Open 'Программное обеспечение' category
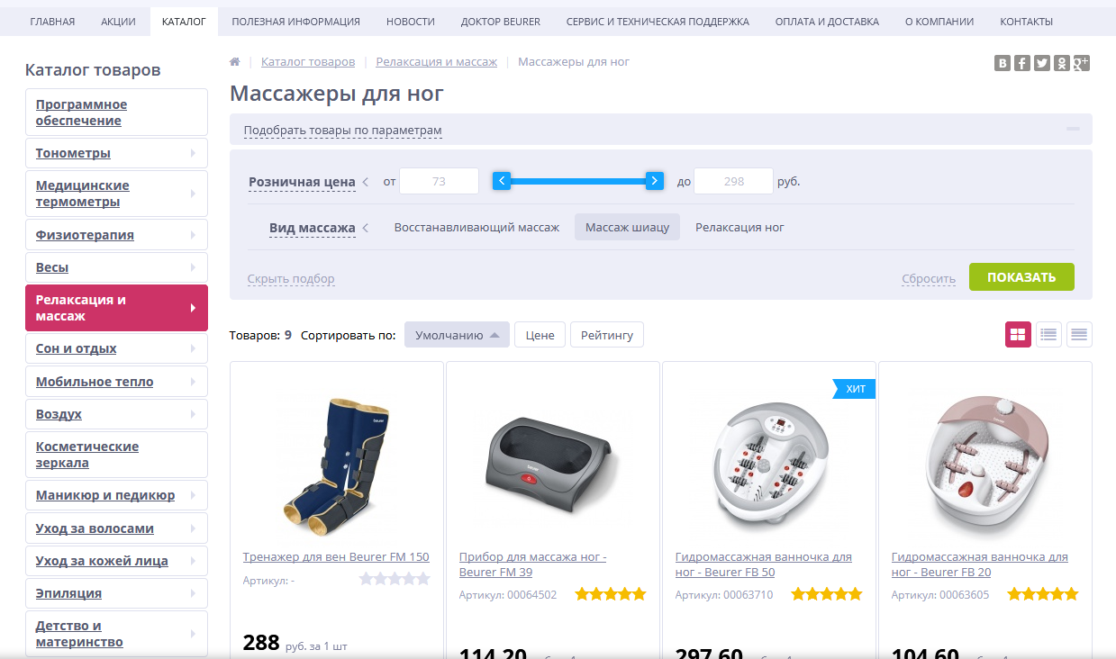Image resolution: width=1116 pixels, height=659 pixels. [116, 113]
